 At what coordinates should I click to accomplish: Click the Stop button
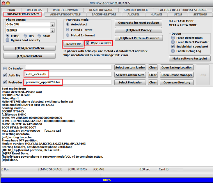pos(203,75)
